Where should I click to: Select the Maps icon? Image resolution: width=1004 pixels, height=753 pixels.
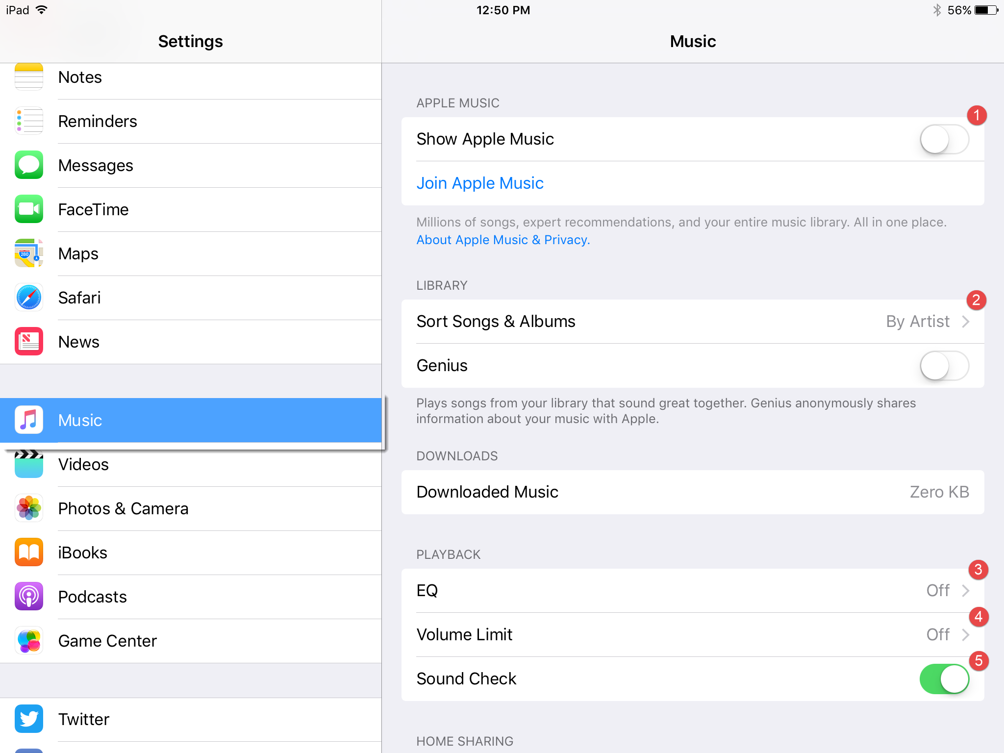click(x=28, y=253)
